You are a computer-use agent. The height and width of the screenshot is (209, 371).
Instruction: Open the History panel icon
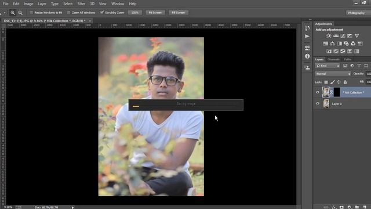(307, 28)
